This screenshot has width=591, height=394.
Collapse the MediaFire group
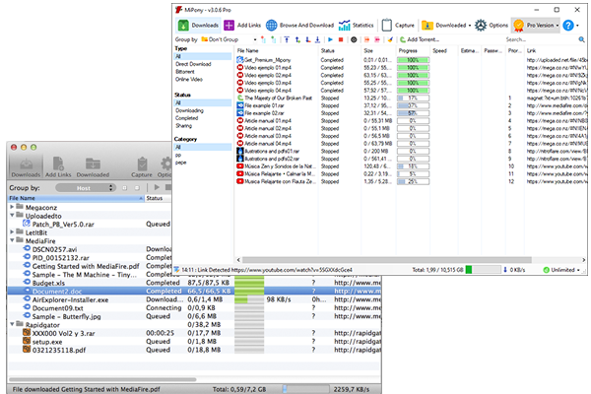pyautogui.click(x=12, y=240)
